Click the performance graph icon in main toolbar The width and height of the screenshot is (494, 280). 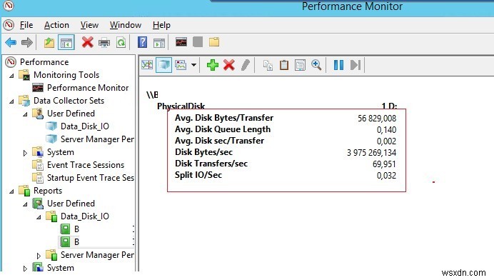tap(181, 42)
